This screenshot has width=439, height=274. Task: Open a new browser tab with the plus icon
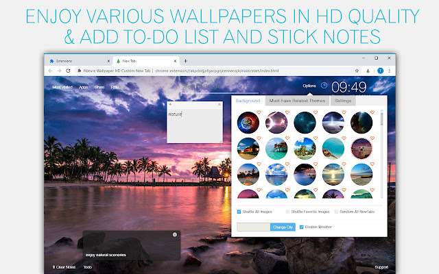tap(185, 61)
